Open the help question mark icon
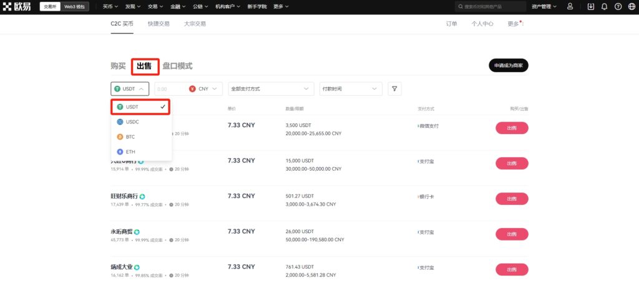This screenshot has width=639, height=291. point(618,6)
